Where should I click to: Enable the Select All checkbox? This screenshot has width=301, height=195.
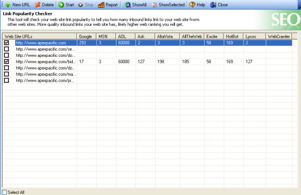tap(4, 192)
